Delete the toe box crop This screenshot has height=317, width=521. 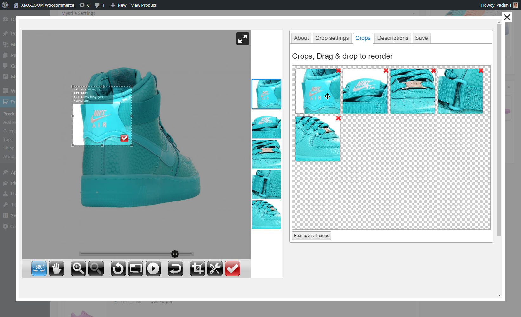pyautogui.click(x=338, y=118)
